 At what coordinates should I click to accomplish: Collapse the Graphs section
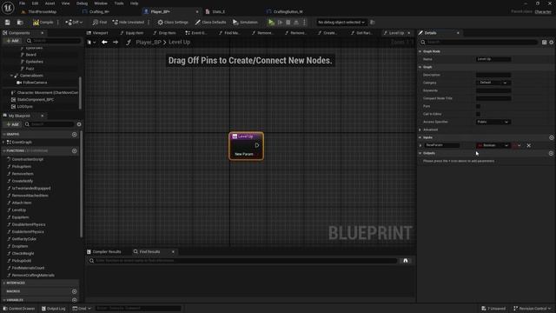(x=3, y=135)
